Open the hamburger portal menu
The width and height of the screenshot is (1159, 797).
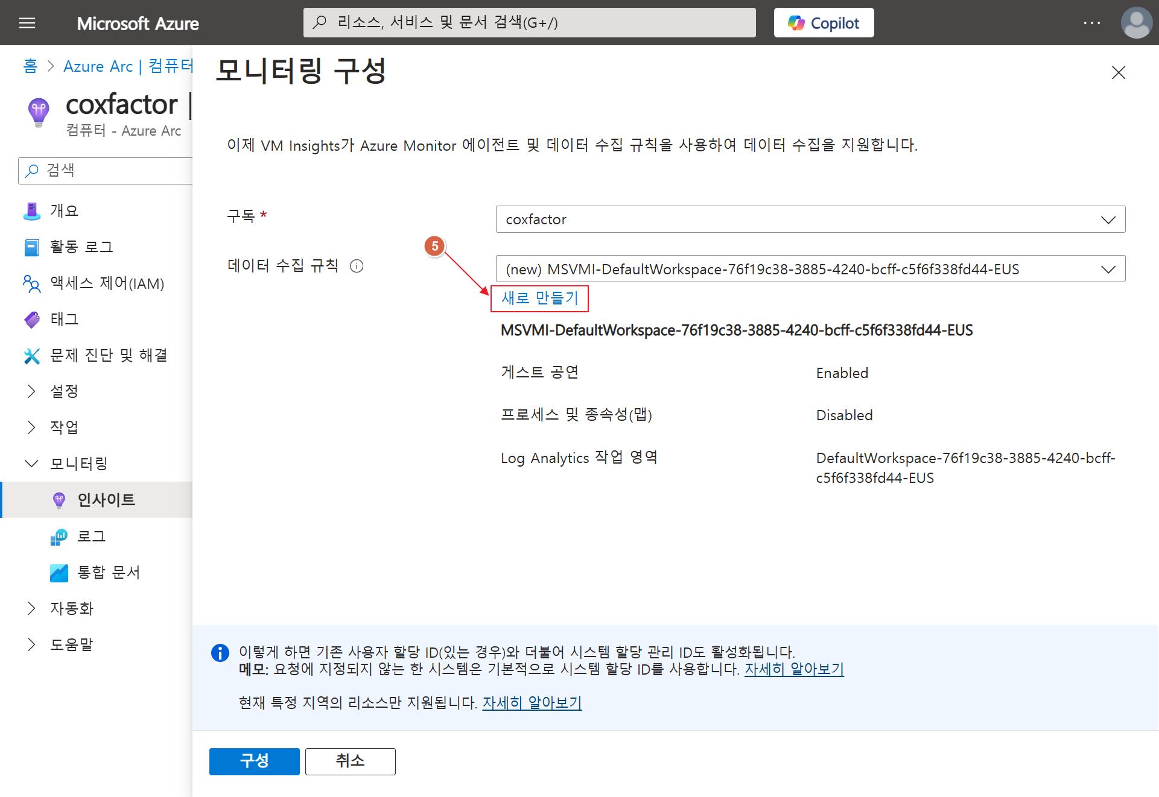pyautogui.click(x=27, y=23)
